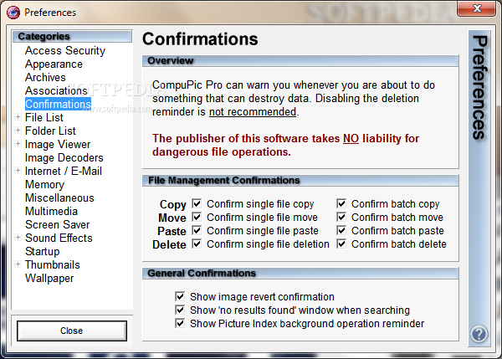Select the Appearance category
The height and width of the screenshot is (359, 502).
coord(54,64)
